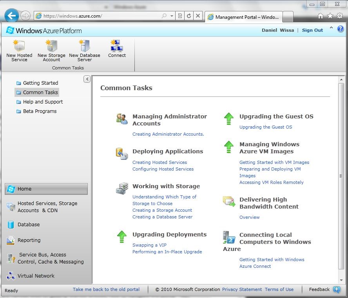This screenshot has height=298, width=348.
Task: Click the browser back arrow button
Action: [x=11, y=16]
